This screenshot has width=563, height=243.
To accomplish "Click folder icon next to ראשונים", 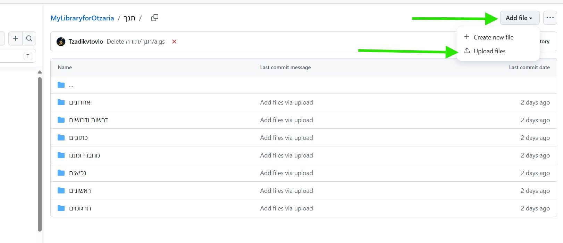I will tap(61, 190).
